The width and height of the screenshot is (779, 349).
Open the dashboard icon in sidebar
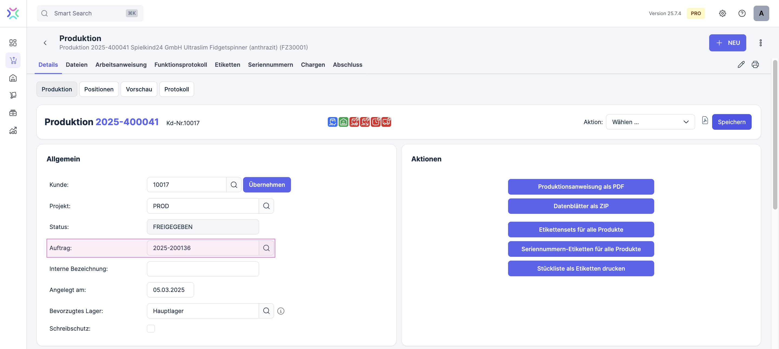point(13,43)
